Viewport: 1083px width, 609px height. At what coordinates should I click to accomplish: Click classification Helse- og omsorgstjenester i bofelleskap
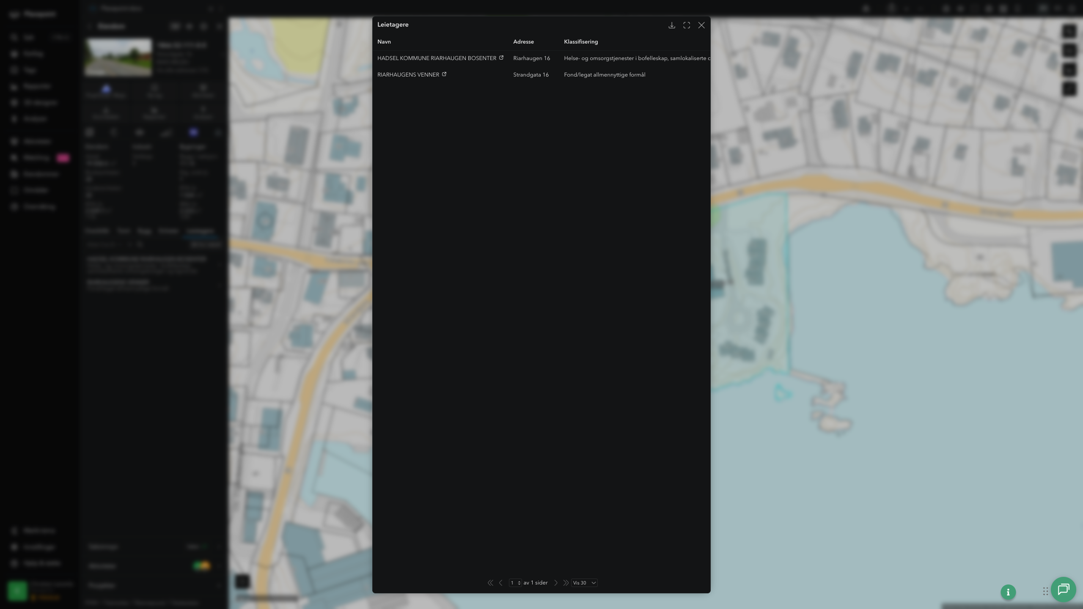click(x=637, y=58)
